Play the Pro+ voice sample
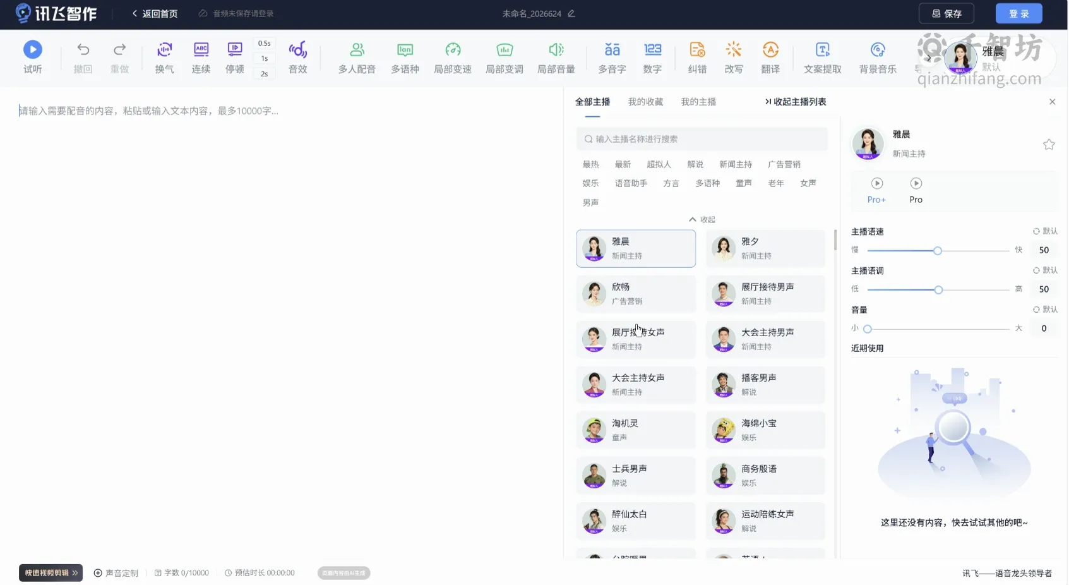The width and height of the screenshot is (1069, 585). tap(876, 183)
